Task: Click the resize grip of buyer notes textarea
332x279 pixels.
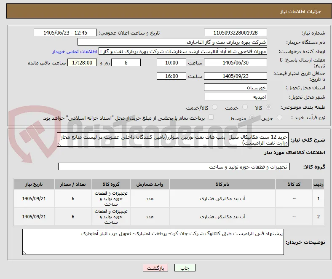Action: (x=24, y=252)
